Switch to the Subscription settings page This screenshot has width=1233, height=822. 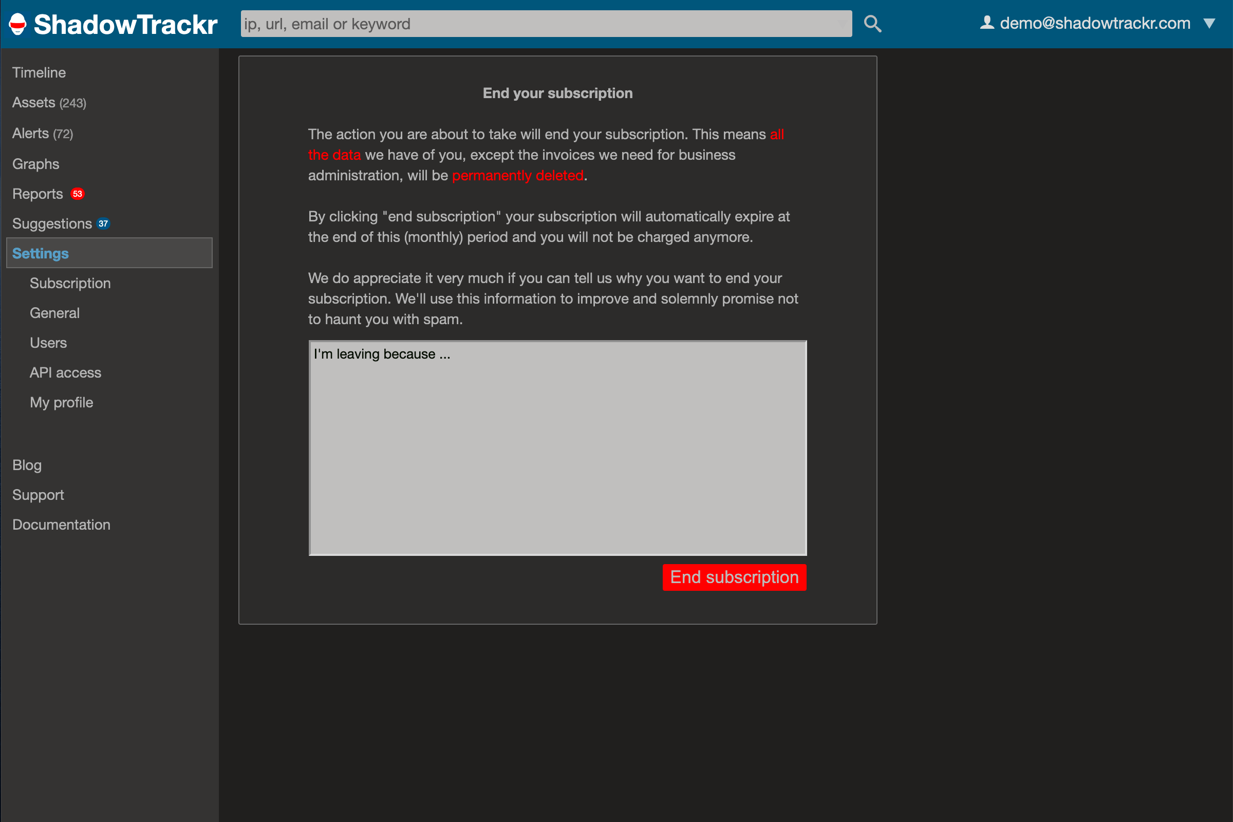click(x=70, y=283)
